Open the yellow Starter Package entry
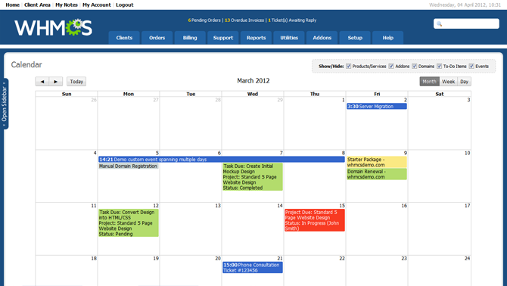This screenshot has width=507, height=286. point(377,162)
